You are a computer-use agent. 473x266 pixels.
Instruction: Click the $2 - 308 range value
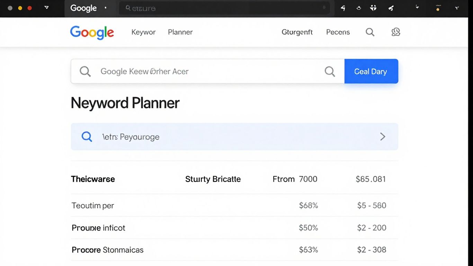tap(372, 250)
